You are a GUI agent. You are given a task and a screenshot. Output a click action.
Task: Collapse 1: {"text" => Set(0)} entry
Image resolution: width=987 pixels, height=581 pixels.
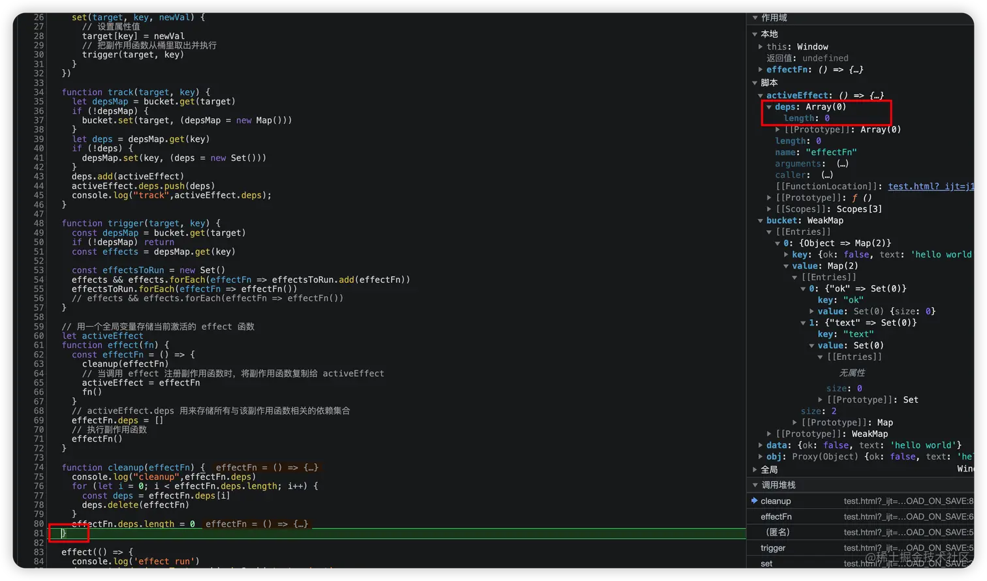tap(804, 323)
